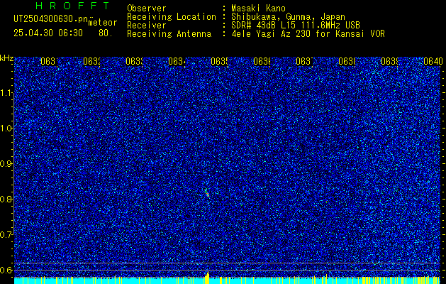Image resolution: width=446 pixels, height=284 pixels.
Task: Click the 0638 time marker
Action: point(347,61)
